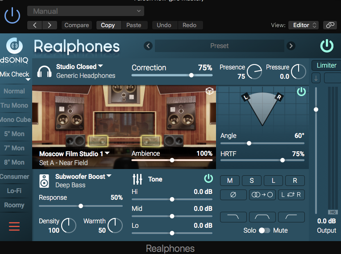Image resolution: width=341 pixels, height=254 pixels.
Task: Click the phase invert Ø button
Action: click(x=233, y=195)
